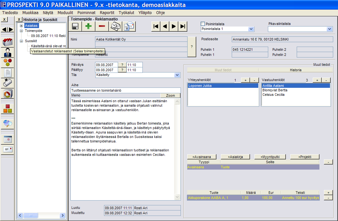Open the Moduulit menu
The image size is (338, 221).
[x=65, y=13]
